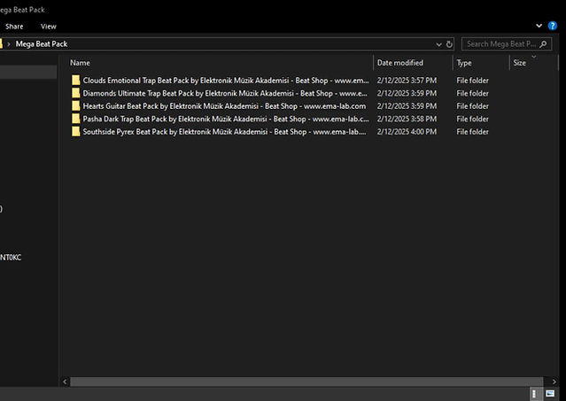The image size is (566, 401).
Task: Click the breadcrumb chevron before Mega Beat Pack
Action: pyautogui.click(x=9, y=44)
